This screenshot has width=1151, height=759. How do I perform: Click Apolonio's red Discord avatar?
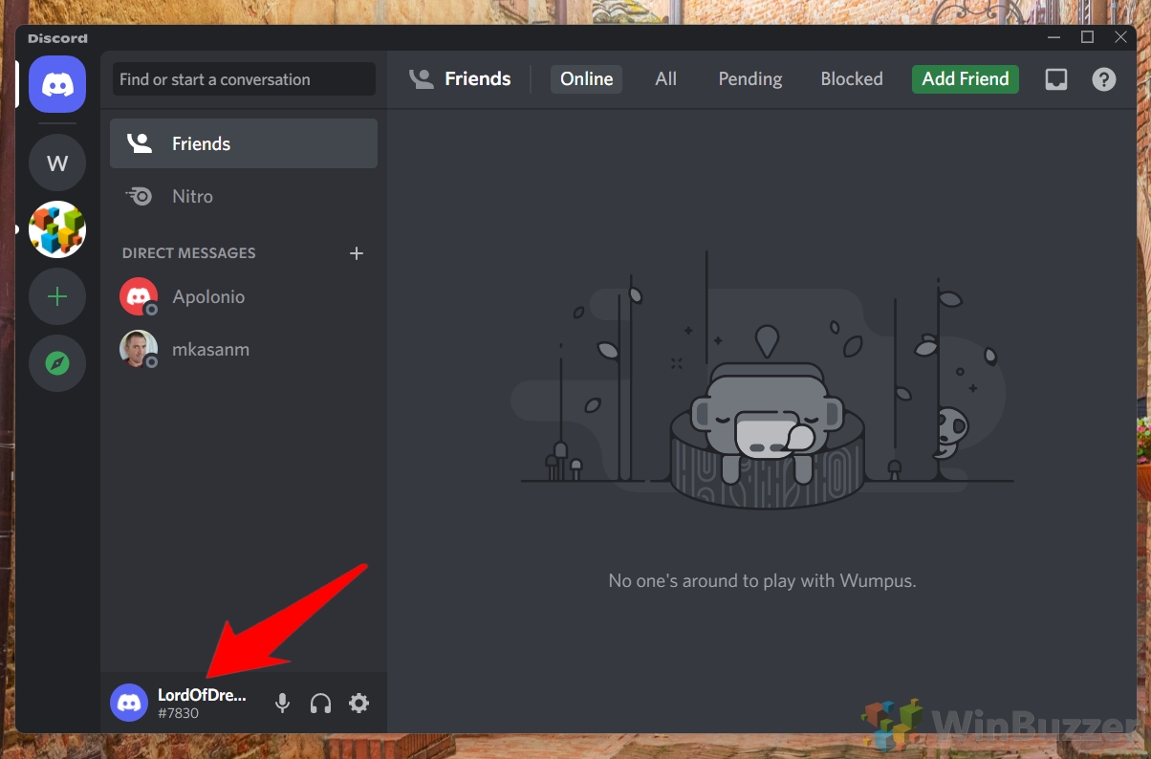coord(139,296)
